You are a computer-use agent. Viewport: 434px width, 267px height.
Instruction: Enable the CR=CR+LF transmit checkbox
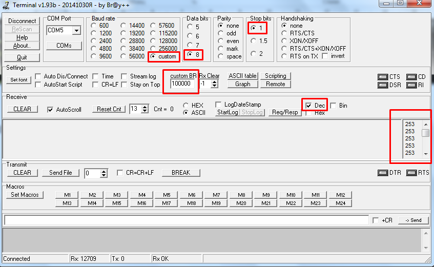(120, 173)
